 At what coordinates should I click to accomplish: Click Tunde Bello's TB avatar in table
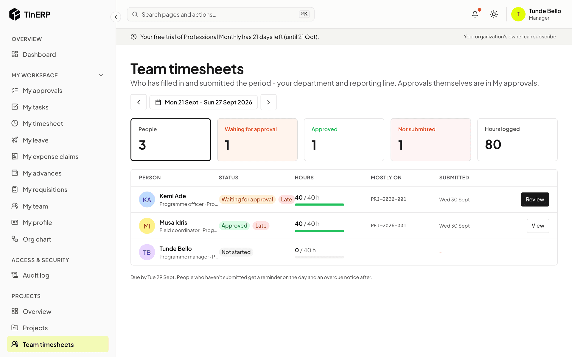tap(147, 252)
